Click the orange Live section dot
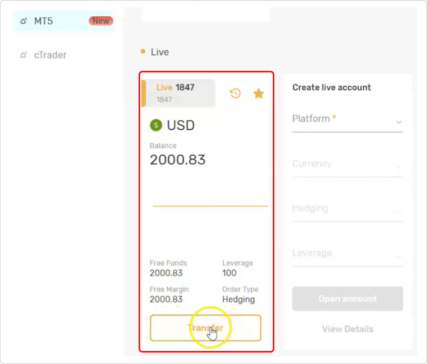The height and width of the screenshot is (364, 427). coord(143,51)
